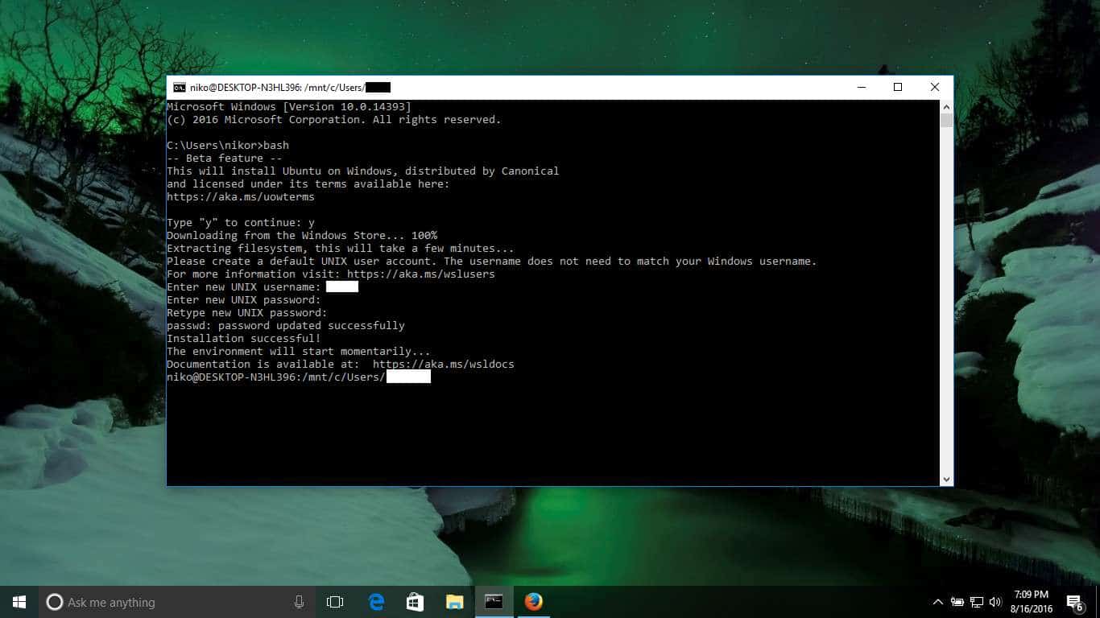This screenshot has height=618, width=1100.
Task: Click the https://aka.ms/wslusers URL text
Action: [x=421, y=274]
